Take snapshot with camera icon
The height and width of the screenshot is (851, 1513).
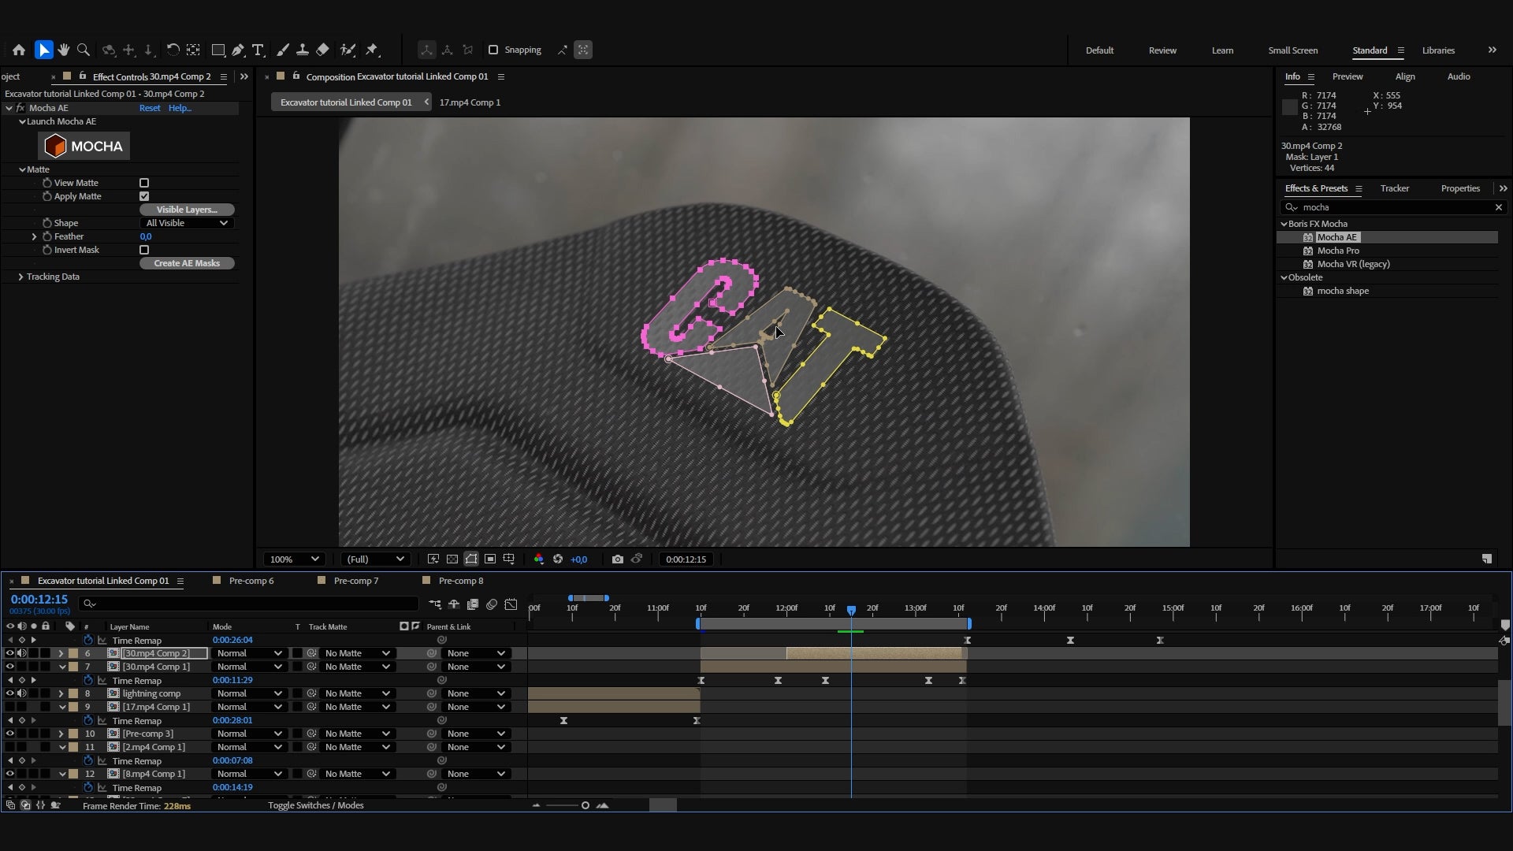tap(618, 559)
